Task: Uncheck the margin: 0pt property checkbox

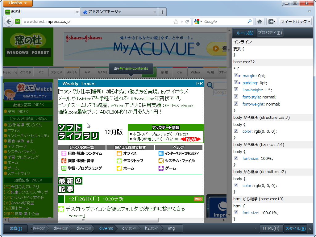Action: pyautogui.click(x=236, y=76)
